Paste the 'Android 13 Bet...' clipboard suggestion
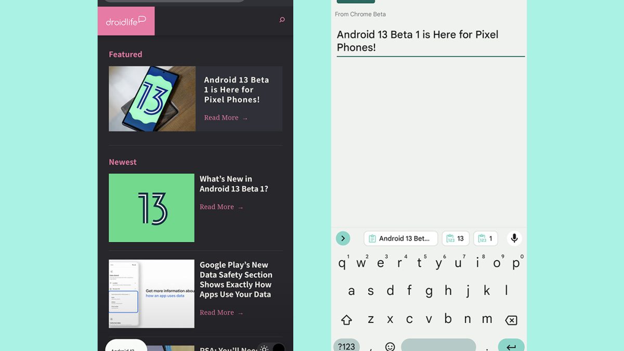This screenshot has width=624, height=351. (x=400, y=239)
